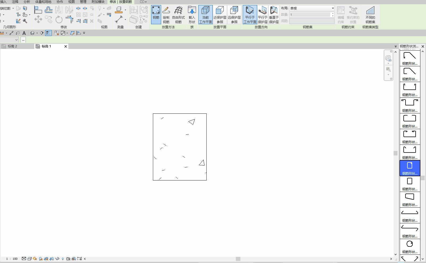Toggle the 远保护层参照 placement plane
The height and width of the screenshot is (263, 426).
[234, 15]
